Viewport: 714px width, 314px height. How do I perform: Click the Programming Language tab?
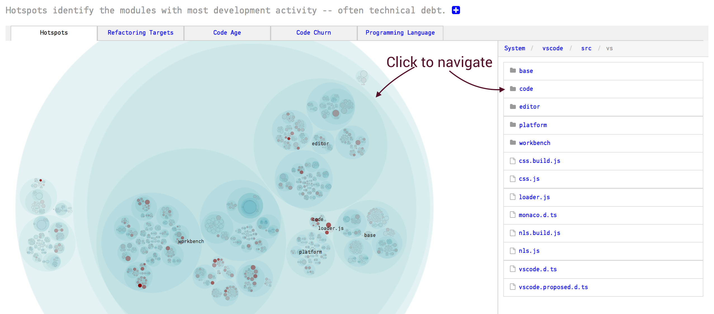[400, 32]
